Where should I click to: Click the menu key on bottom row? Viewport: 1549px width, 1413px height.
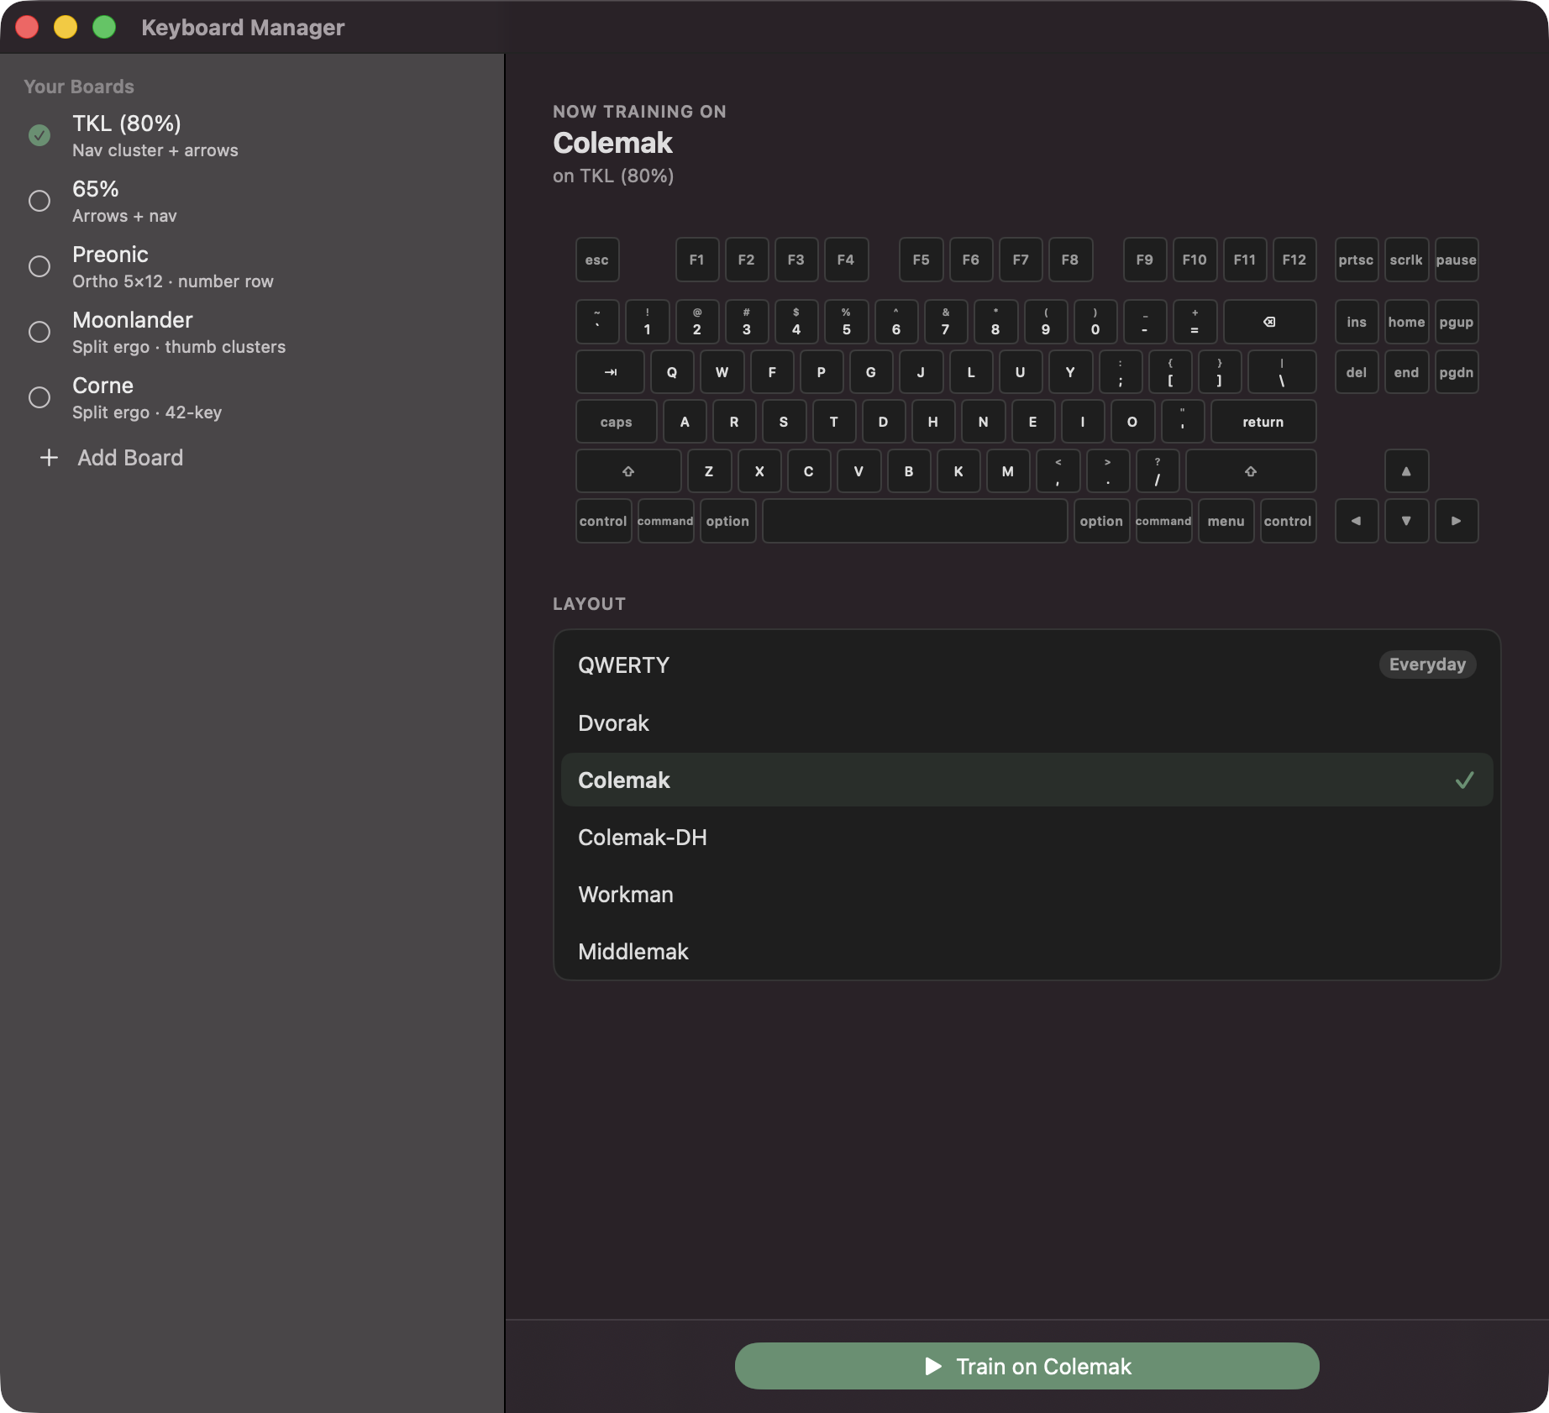pyautogui.click(x=1226, y=521)
